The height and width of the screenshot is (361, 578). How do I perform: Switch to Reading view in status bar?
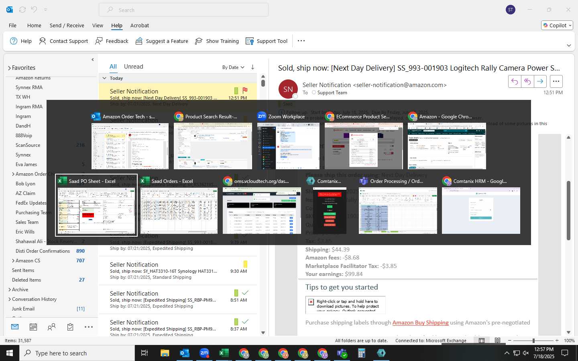click(498, 341)
